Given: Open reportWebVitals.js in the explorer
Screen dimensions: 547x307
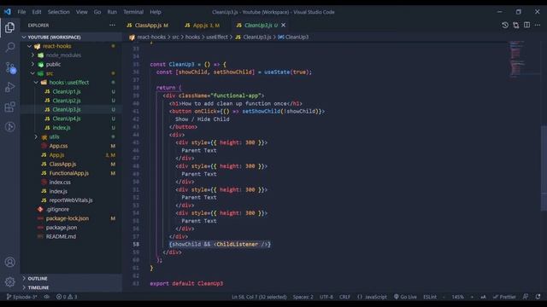Looking at the screenshot, I should [x=71, y=200].
